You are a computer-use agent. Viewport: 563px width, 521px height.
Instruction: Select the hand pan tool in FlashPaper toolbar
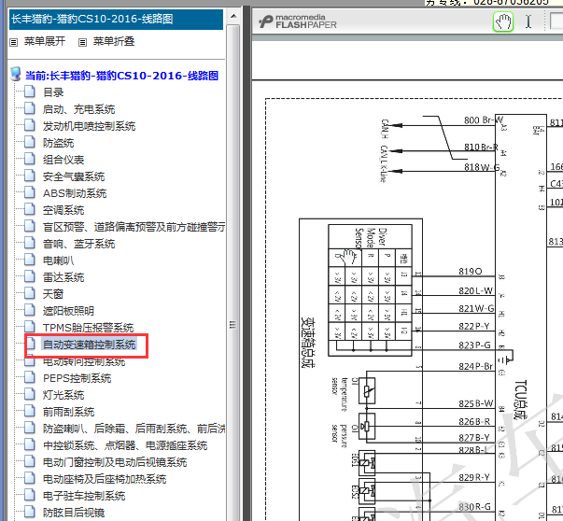point(503,21)
